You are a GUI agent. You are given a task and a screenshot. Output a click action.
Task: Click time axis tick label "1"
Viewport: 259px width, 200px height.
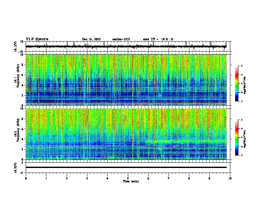tap(46, 178)
